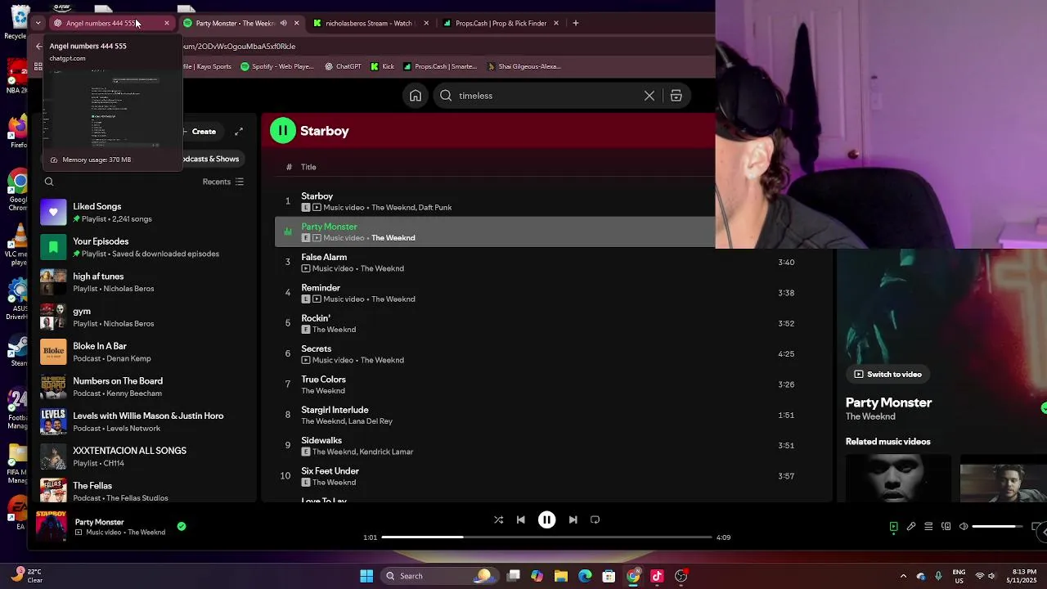Select the True Colors track
Image resolution: width=1047 pixels, height=589 pixels.
[x=548, y=384]
